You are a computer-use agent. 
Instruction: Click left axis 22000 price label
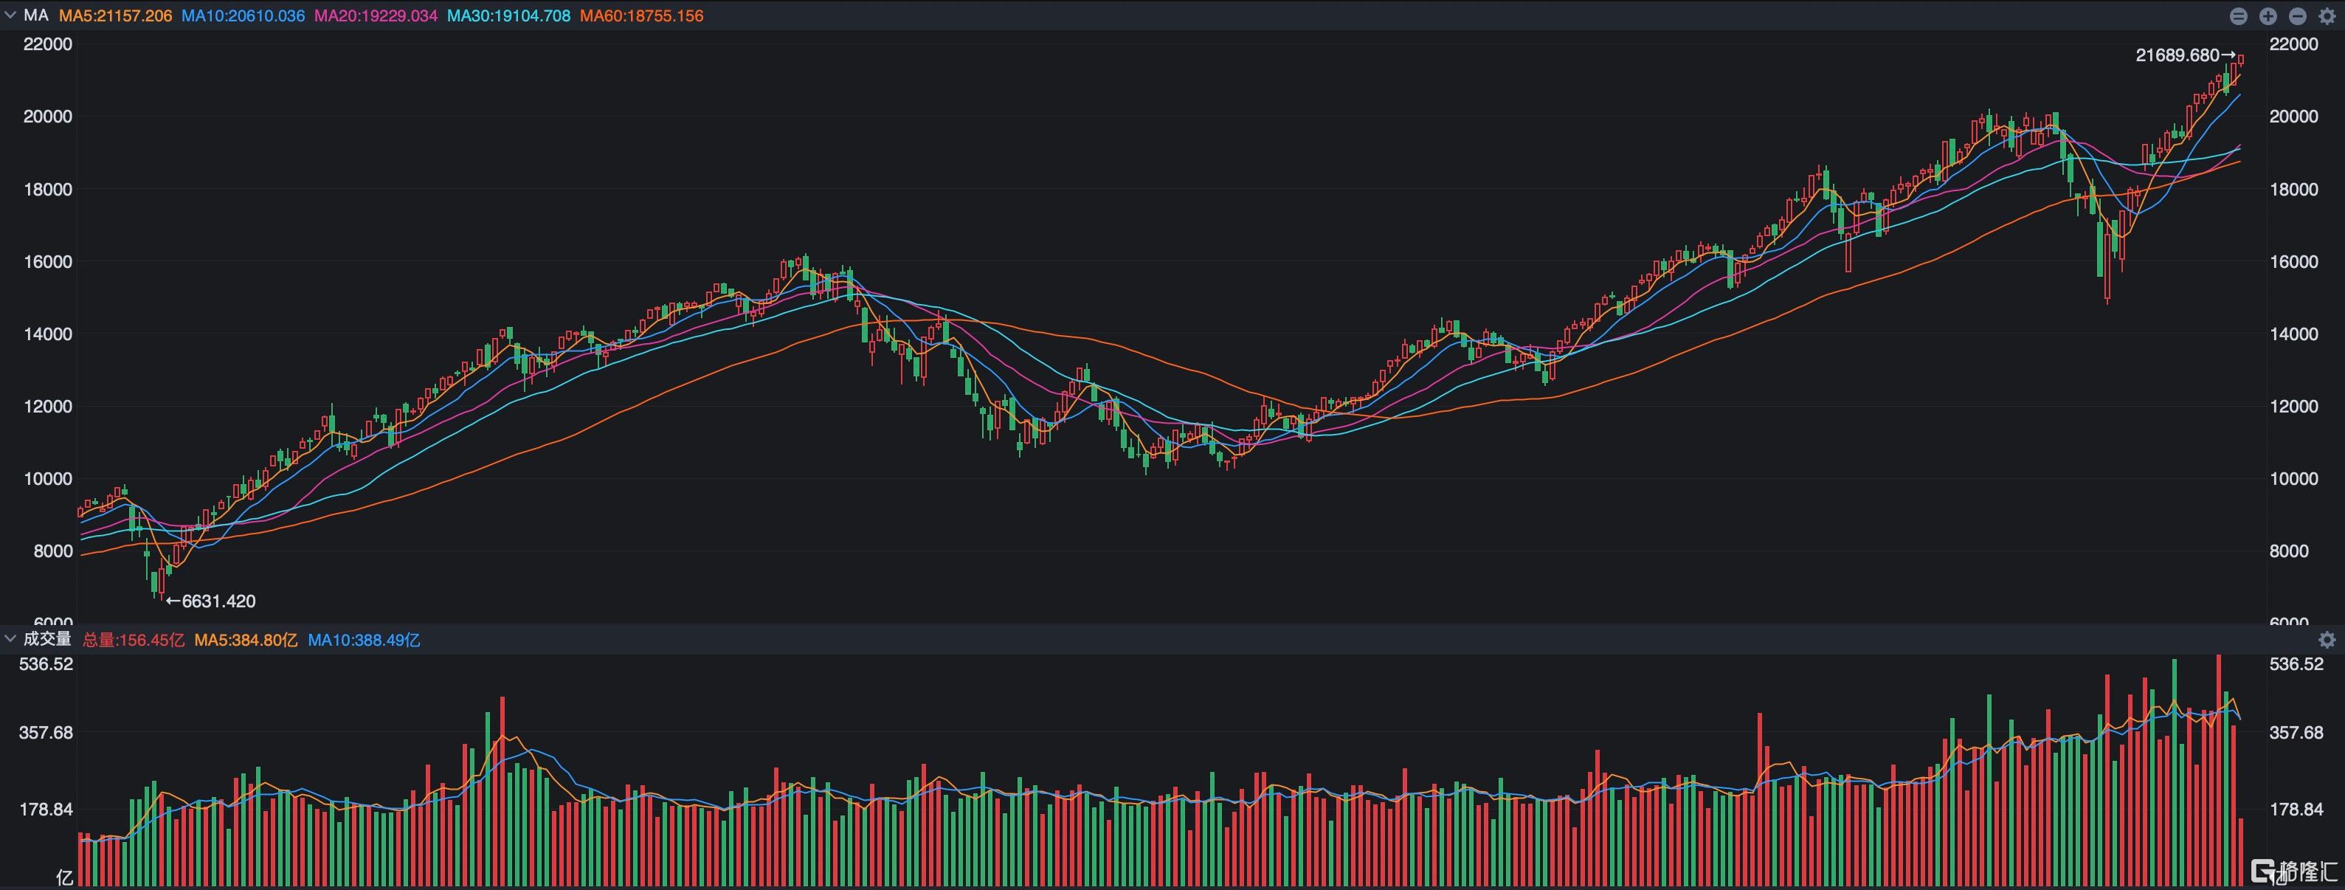pos(47,44)
